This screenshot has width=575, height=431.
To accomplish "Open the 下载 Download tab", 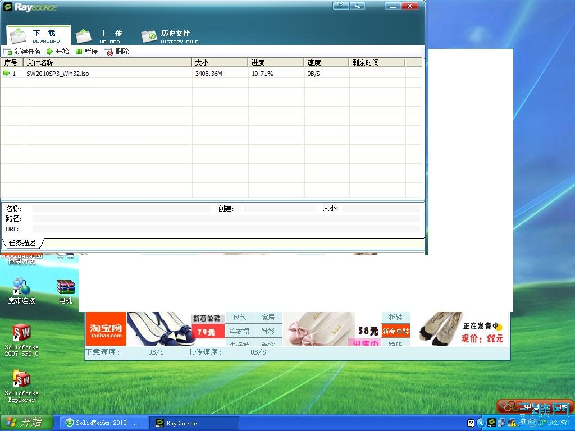I will [x=39, y=35].
